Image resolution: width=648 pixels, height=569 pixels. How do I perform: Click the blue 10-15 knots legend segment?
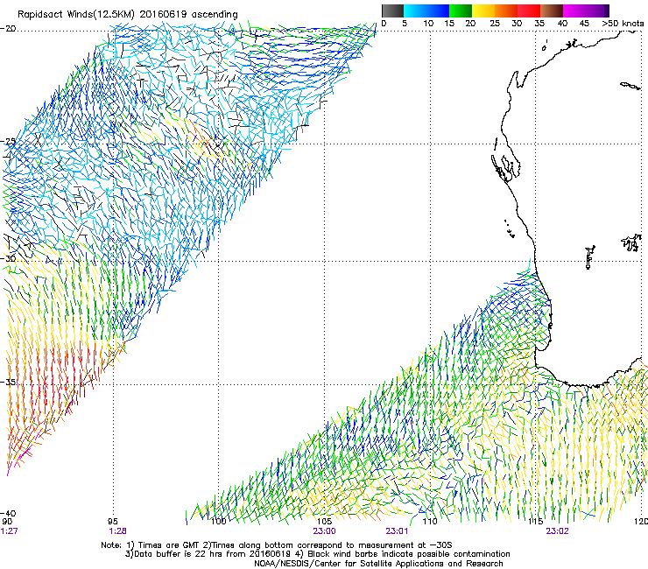438,11
